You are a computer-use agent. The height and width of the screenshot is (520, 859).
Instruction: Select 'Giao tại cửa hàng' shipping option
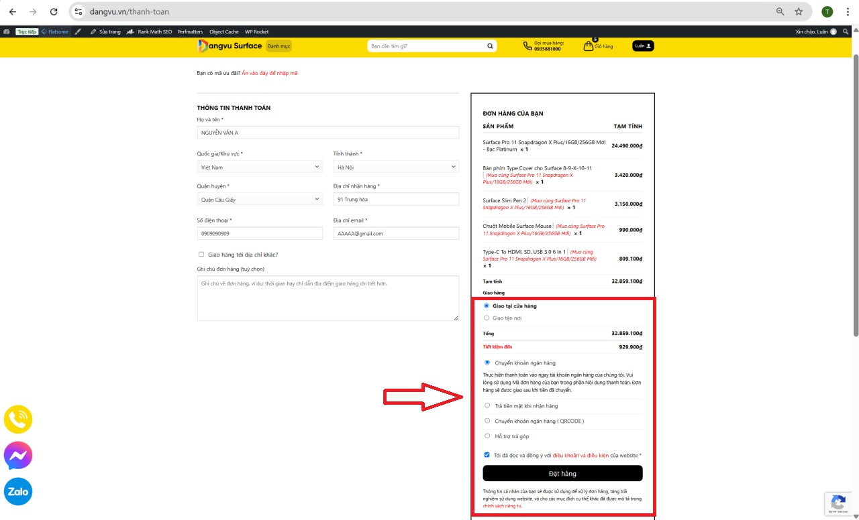[487, 306]
